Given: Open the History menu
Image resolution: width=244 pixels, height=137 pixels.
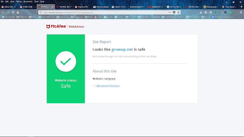Looking at the screenshot, I should pyautogui.click(x=19, y=2).
